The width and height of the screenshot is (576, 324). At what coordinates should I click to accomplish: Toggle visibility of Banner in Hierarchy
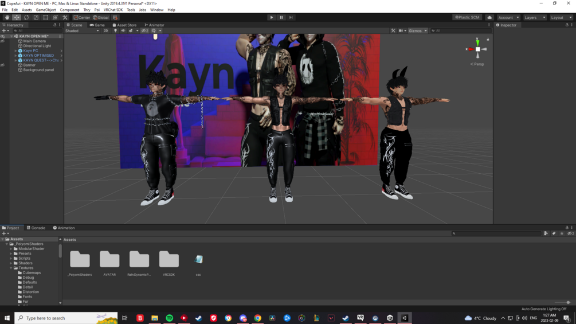pyautogui.click(x=2, y=65)
